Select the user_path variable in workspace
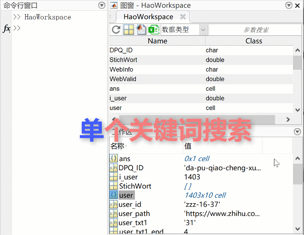Image resolution: width=304 pixels, height=235 pixels. (x=134, y=214)
